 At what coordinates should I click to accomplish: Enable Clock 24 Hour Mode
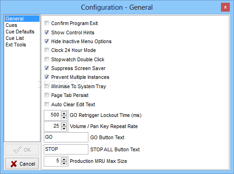pos(47,50)
